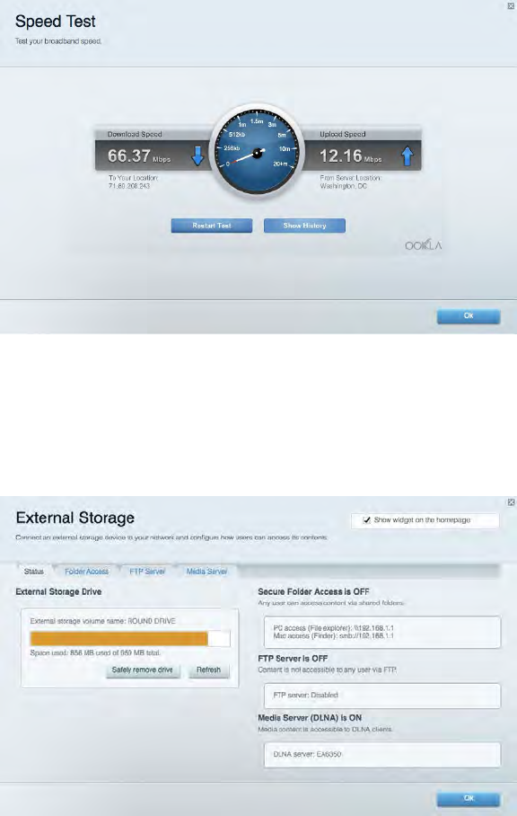Toggle Show widget on the homepage checkbox
Screen dimensions: 517x816
click(367, 520)
